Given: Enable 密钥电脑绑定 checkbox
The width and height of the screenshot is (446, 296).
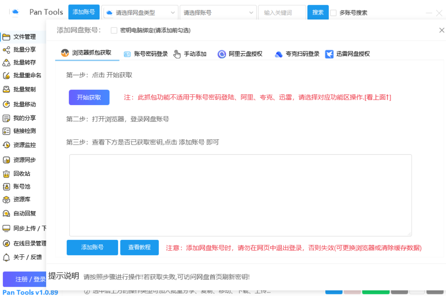Looking at the screenshot, I should pos(114,30).
